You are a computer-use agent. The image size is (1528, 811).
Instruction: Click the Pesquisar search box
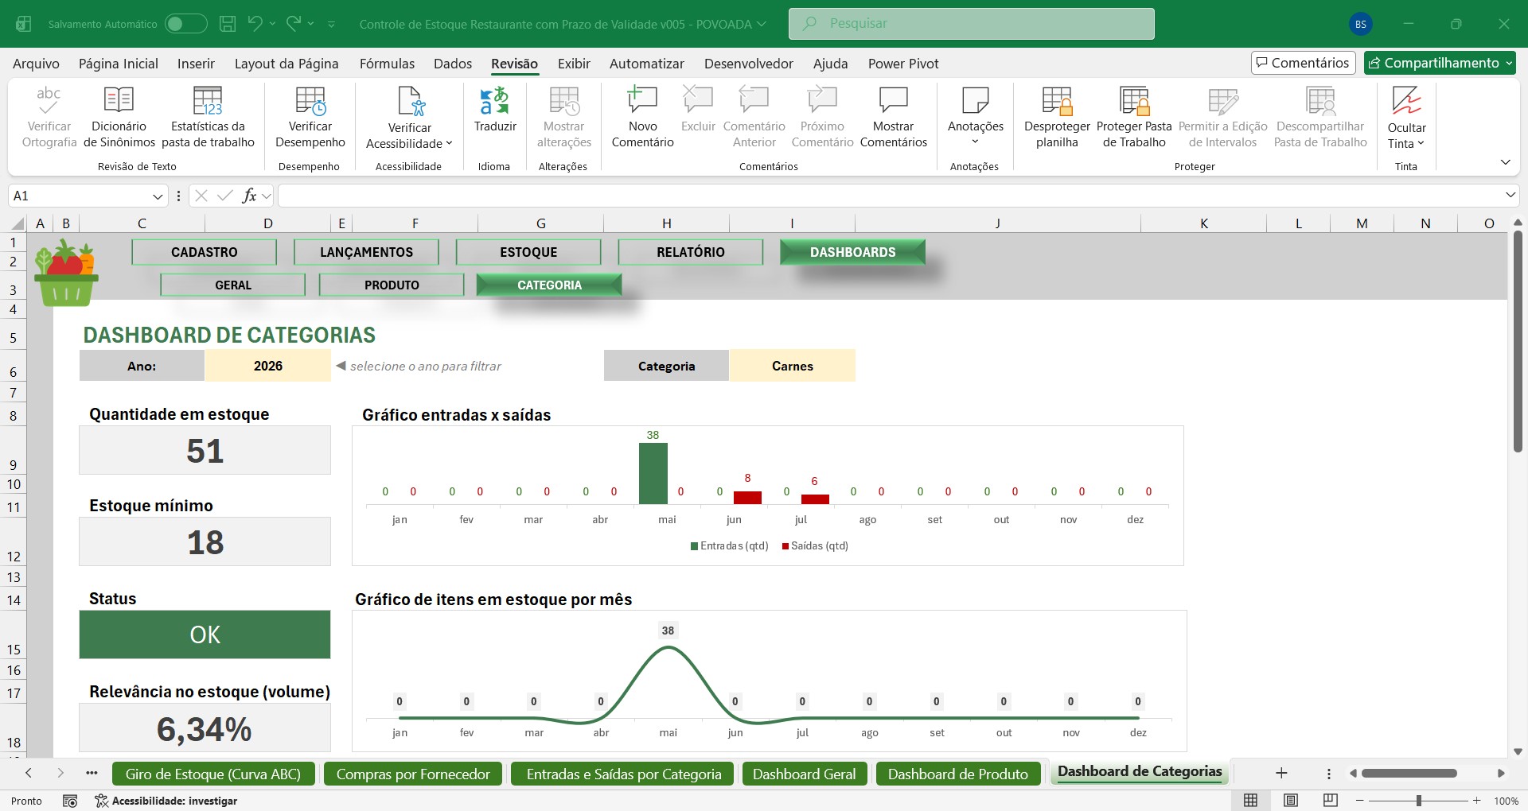click(972, 24)
